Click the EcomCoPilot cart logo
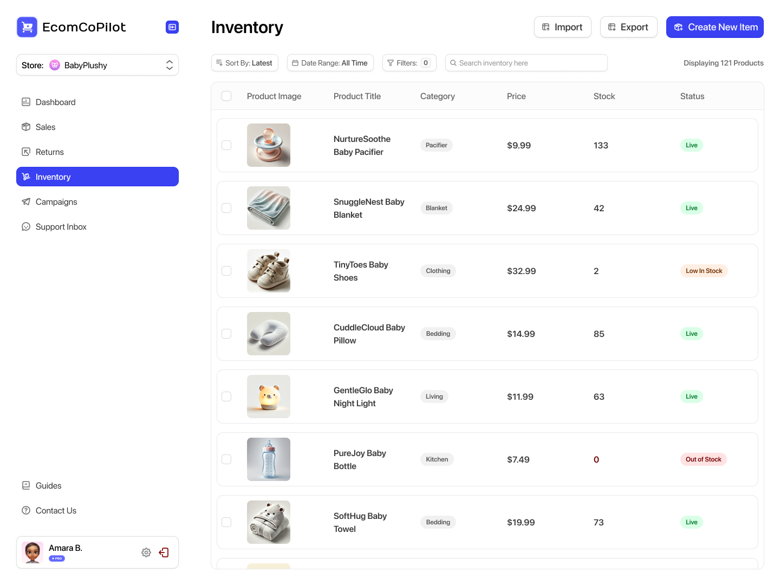 [x=27, y=27]
